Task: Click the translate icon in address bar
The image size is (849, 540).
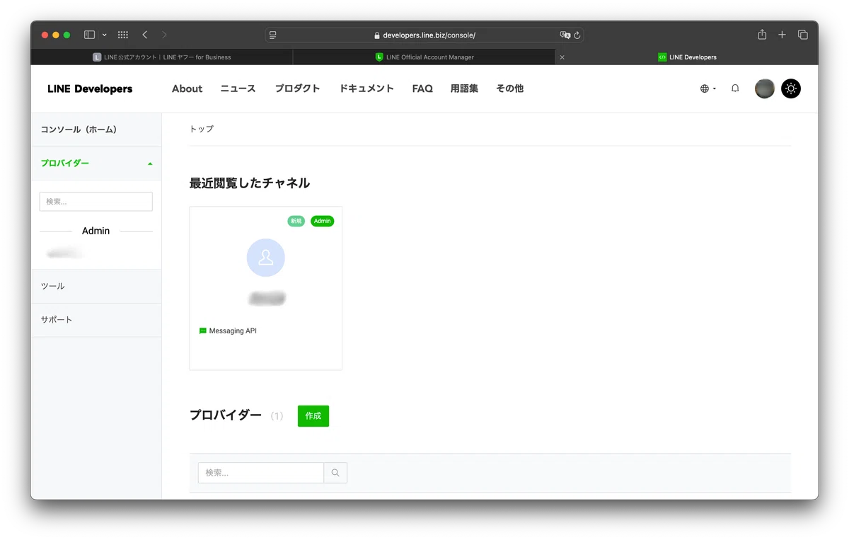Action: click(565, 35)
